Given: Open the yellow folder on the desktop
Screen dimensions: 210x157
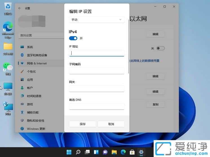Looking at the screenshot, I should (8, 49).
